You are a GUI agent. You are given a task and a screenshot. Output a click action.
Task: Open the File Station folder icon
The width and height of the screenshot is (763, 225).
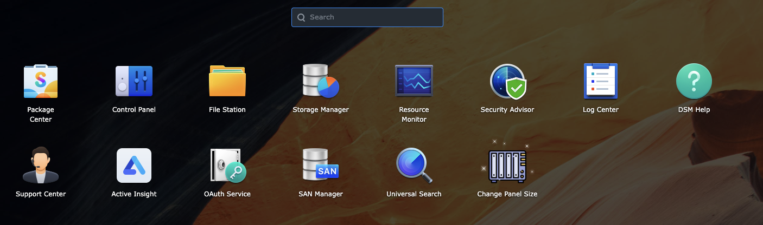point(227,81)
